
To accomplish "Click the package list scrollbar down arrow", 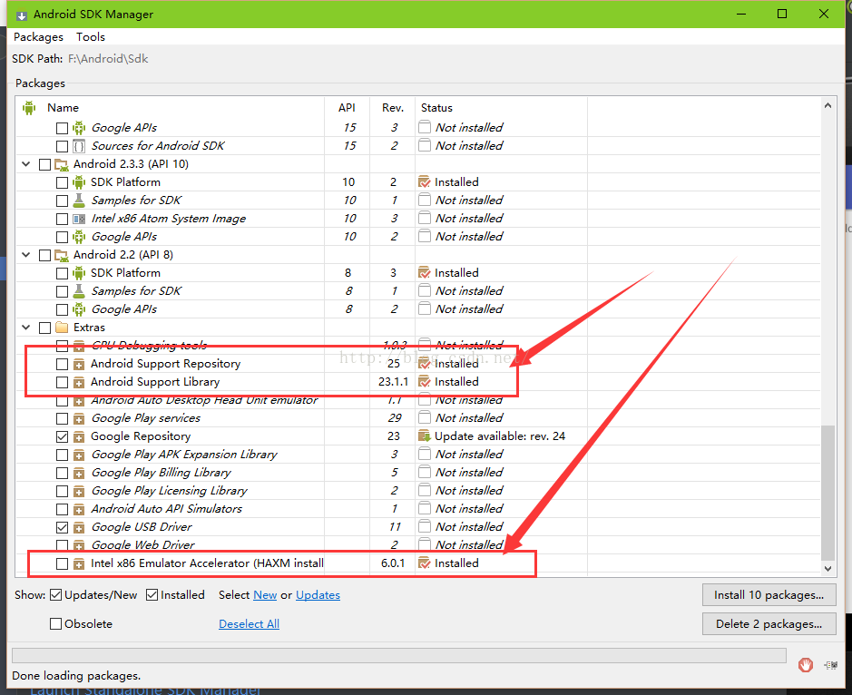I will pos(828,569).
